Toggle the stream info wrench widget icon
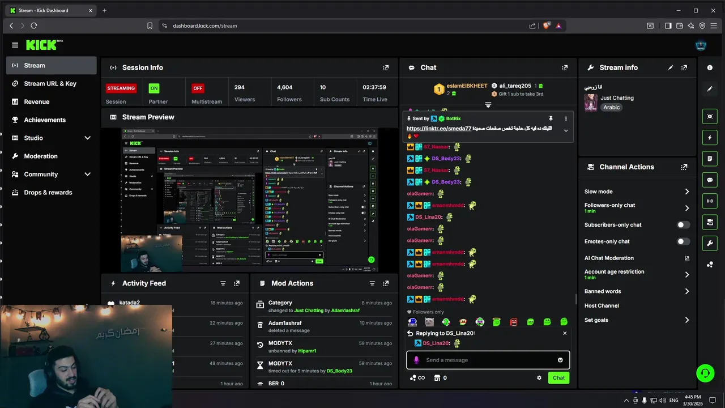This screenshot has height=408, width=725. [x=710, y=243]
